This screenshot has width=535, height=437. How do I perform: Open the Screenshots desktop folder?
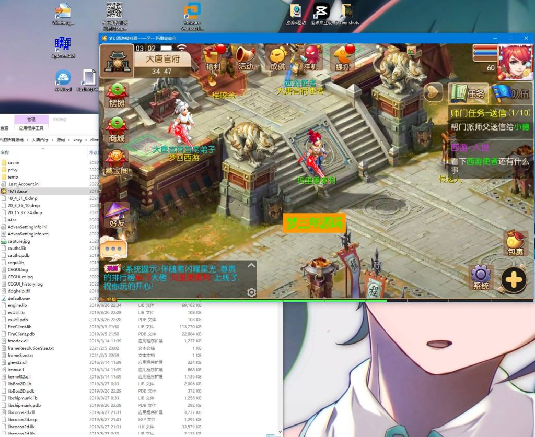click(347, 14)
